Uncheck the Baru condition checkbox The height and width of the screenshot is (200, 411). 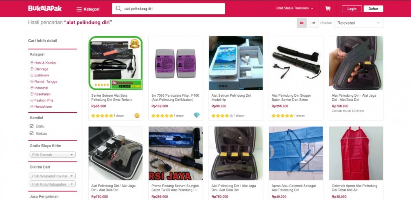point(32,126)
